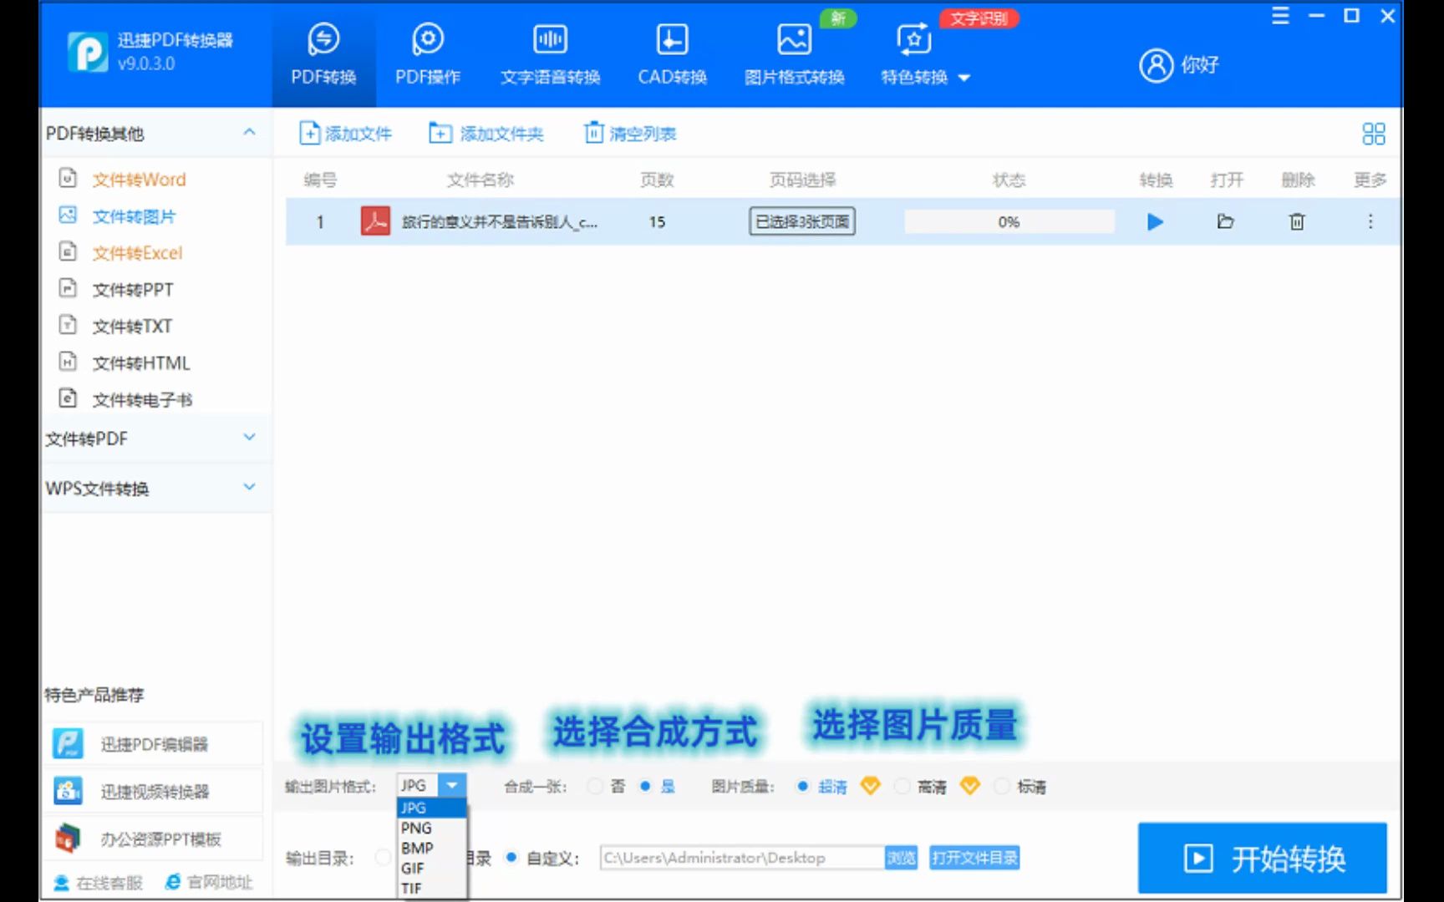Image resolution: width=1444 pixels, height=902 pixels.
Task: Click the VIP diamond icon beside 超清
Action: [x=870, y=786]
